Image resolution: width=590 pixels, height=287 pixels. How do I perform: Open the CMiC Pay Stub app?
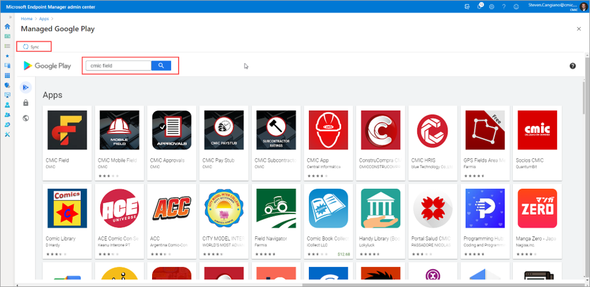tap(224, 143)
